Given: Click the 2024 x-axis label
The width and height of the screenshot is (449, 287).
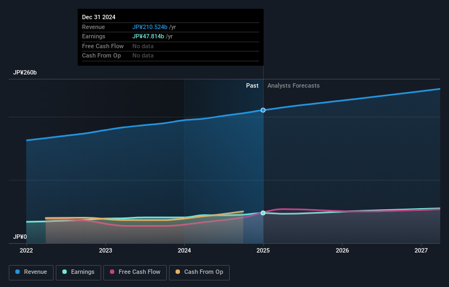Looking at the screenshot, I should tap(184, 250).
